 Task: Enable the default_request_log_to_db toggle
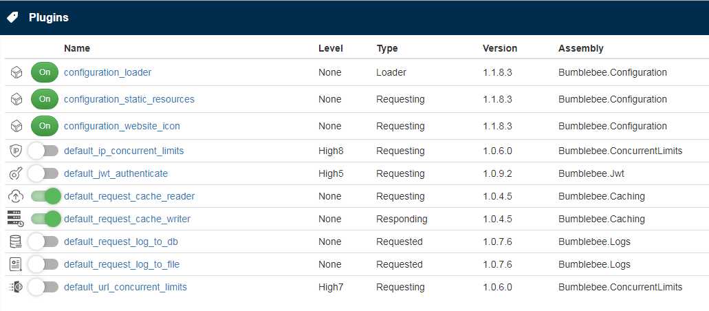click(x=44, y=242)
